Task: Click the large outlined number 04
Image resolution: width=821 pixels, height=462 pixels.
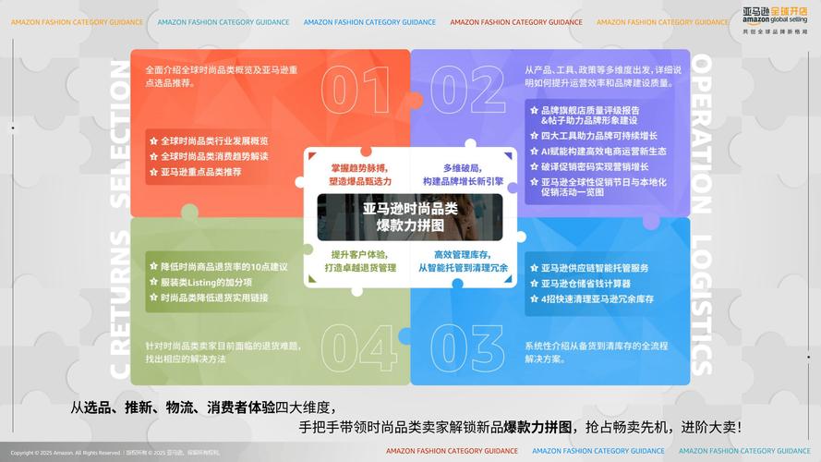Action: coord(359,347)
